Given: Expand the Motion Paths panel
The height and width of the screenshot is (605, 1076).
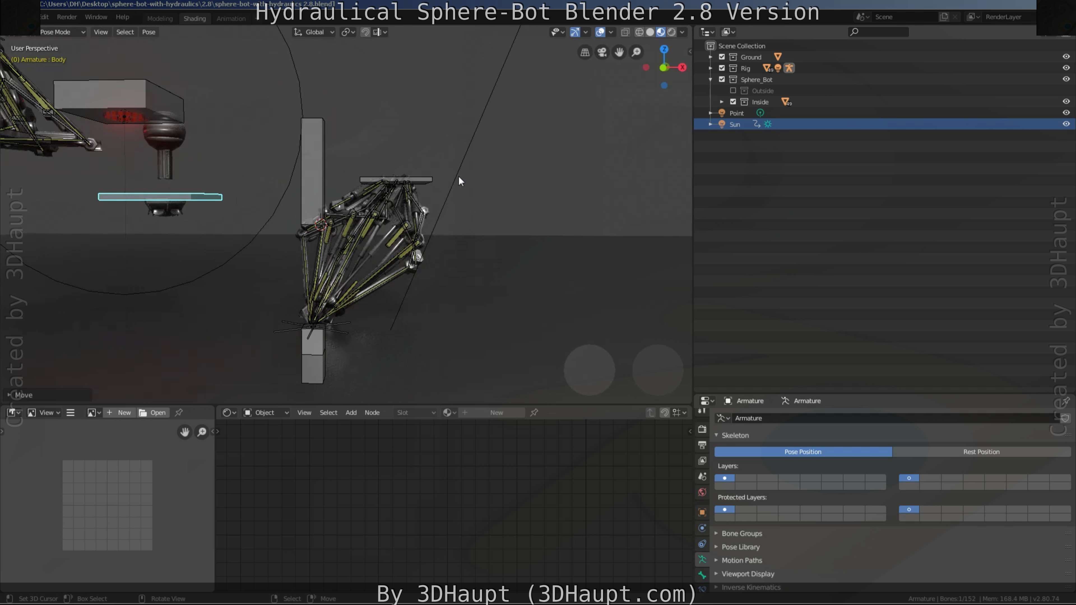Looking at the screenshot, I should [x=716, y=560].
